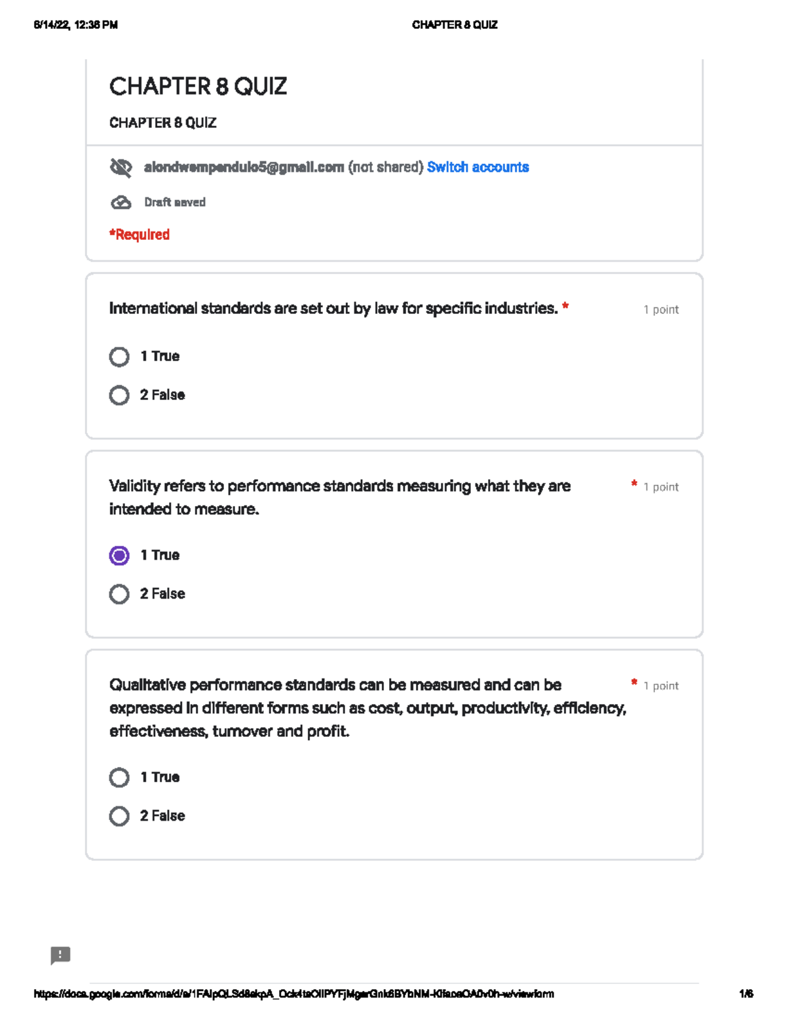786x1018 pixels.
Task: Click the Validity question text
Action: (x=339, y=497)
